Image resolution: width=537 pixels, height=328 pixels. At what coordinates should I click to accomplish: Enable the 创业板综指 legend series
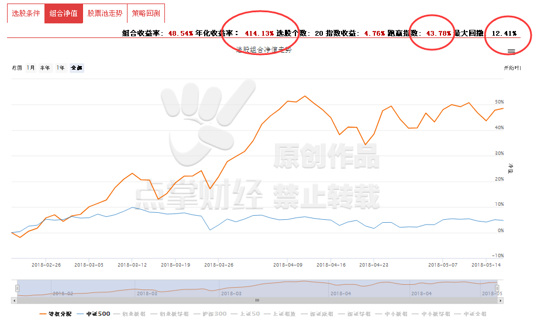pyautogui.click(x=170, y=313)
